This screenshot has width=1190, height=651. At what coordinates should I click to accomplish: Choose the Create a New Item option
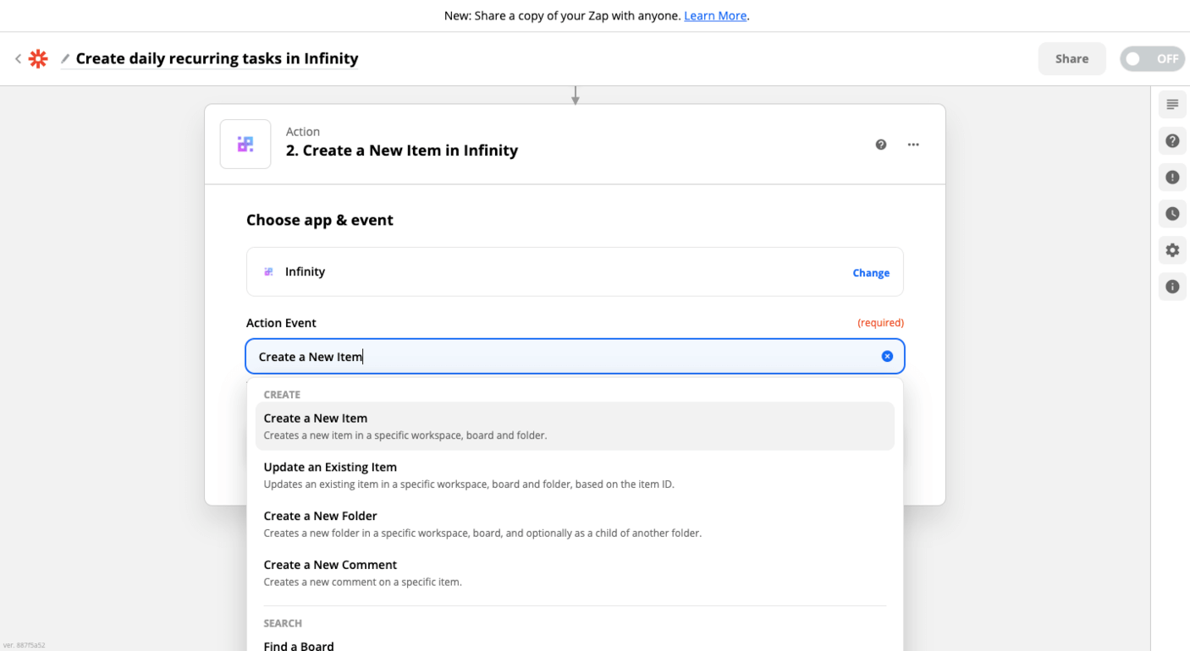coord(575,426)
